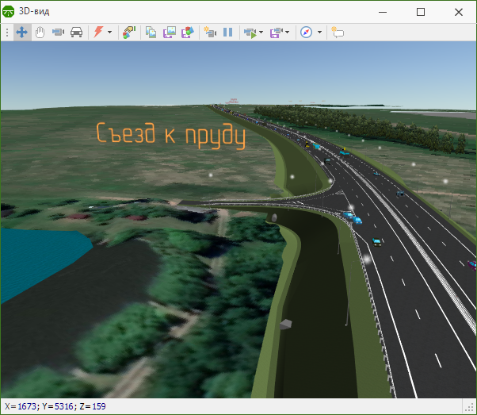Copy the 3D view image

pyautogui.click(x=151, y=33)
